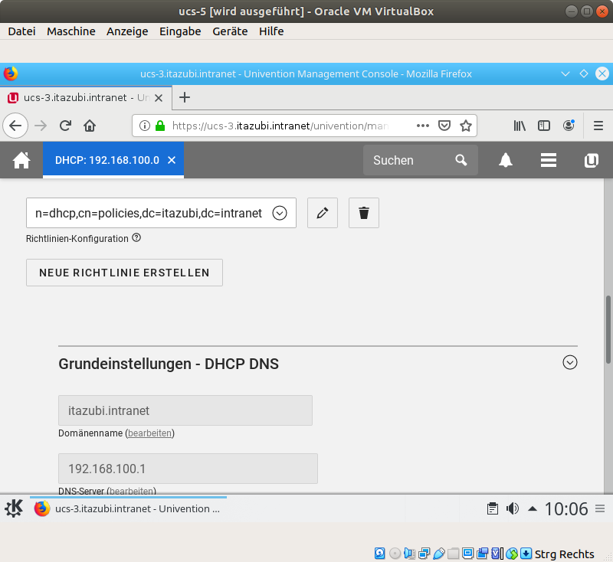Edit the selected policy with pencil icon
Viewport: 613px width, 562px height.
point(322,213)
